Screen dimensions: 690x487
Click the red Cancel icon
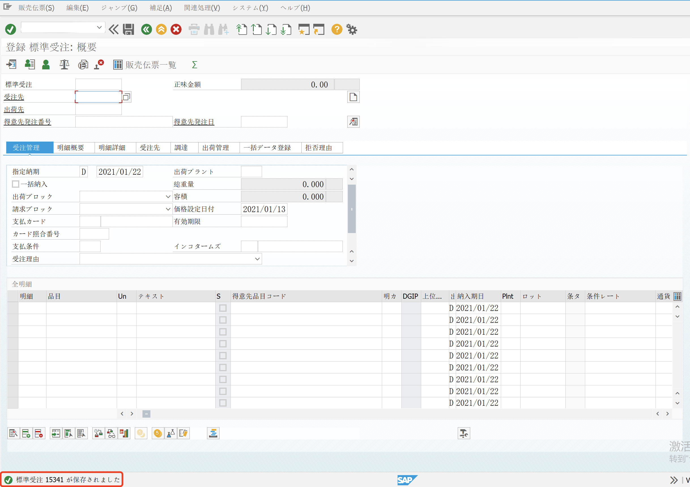tap(176, 29)
